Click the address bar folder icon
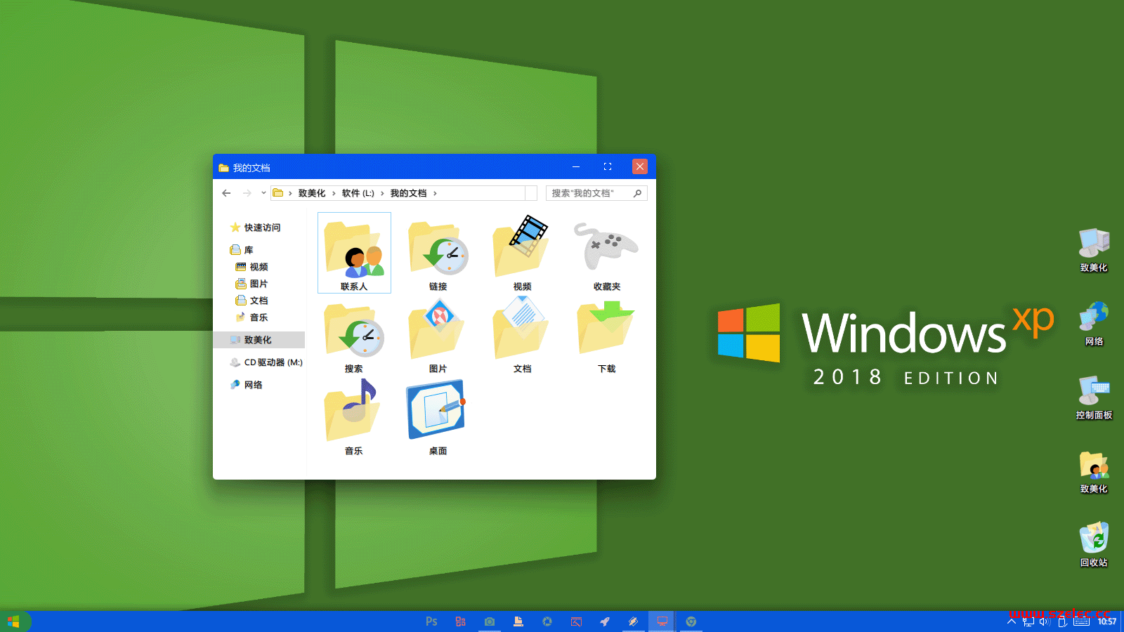1124x632 pixels. (x=278, y=193)
